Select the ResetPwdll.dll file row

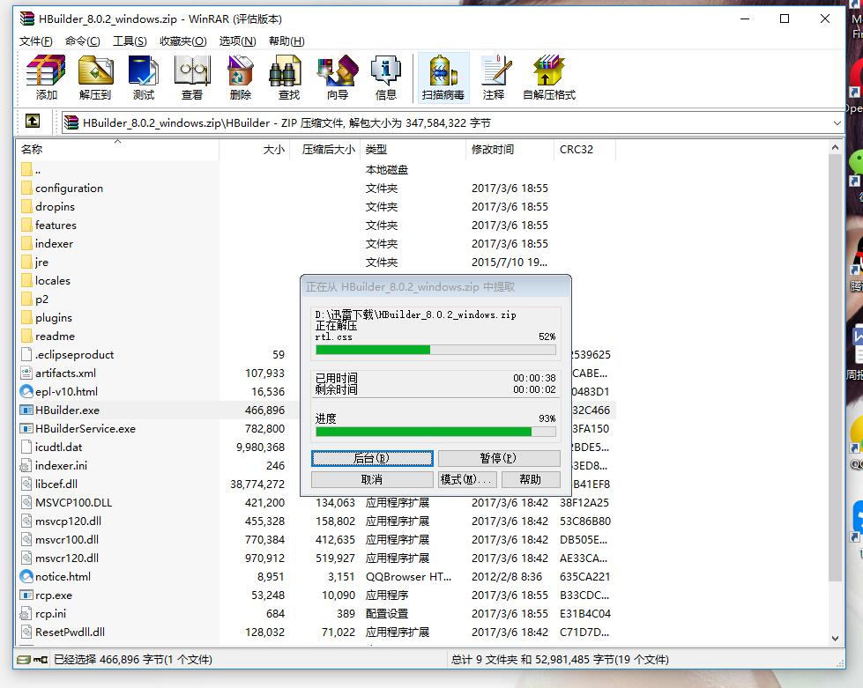pyautogui.click(x=316, y=632)
